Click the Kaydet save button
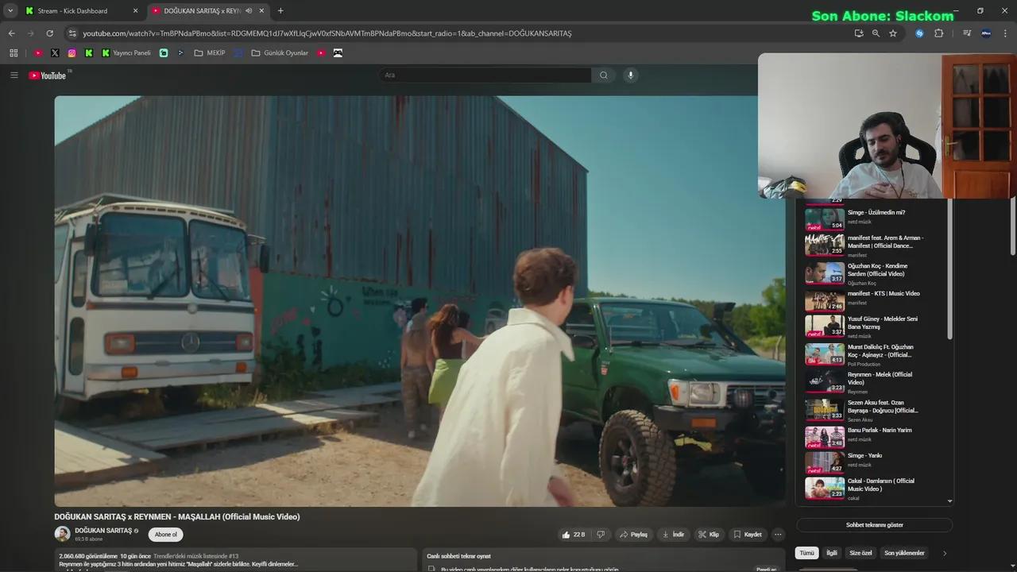Viewport: 1017px width, 572px height. pyautogui.click(x=747, y=535)
